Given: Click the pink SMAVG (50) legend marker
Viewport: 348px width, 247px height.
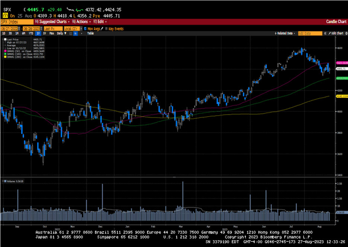Looking at the screenshot, I should click(4, 51).
